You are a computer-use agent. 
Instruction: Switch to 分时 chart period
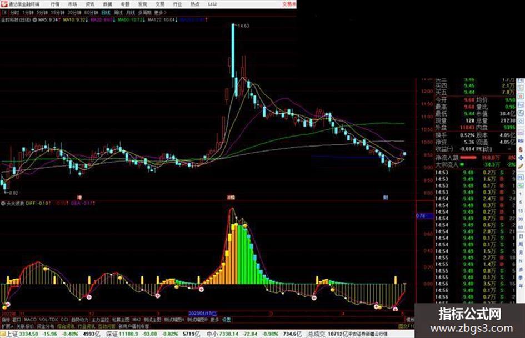(14, 12)
